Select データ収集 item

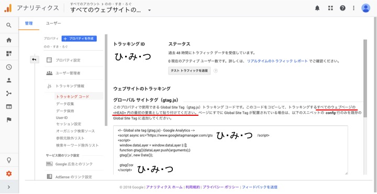tap(65, 104)
